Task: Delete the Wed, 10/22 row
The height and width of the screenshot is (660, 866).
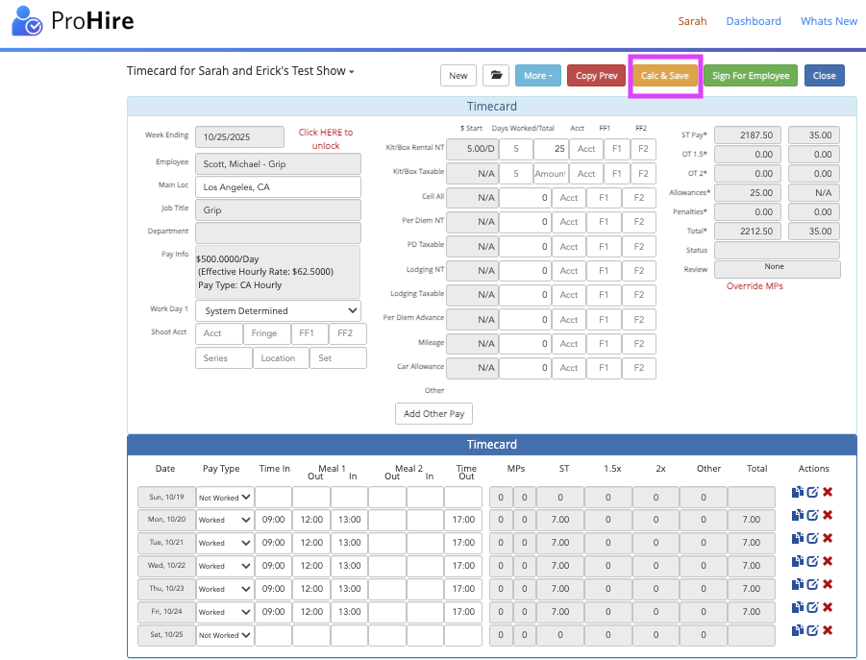Action: (x=828, y=561)
